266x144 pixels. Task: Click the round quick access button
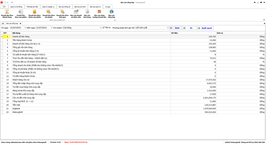click(x=5, y=2)
